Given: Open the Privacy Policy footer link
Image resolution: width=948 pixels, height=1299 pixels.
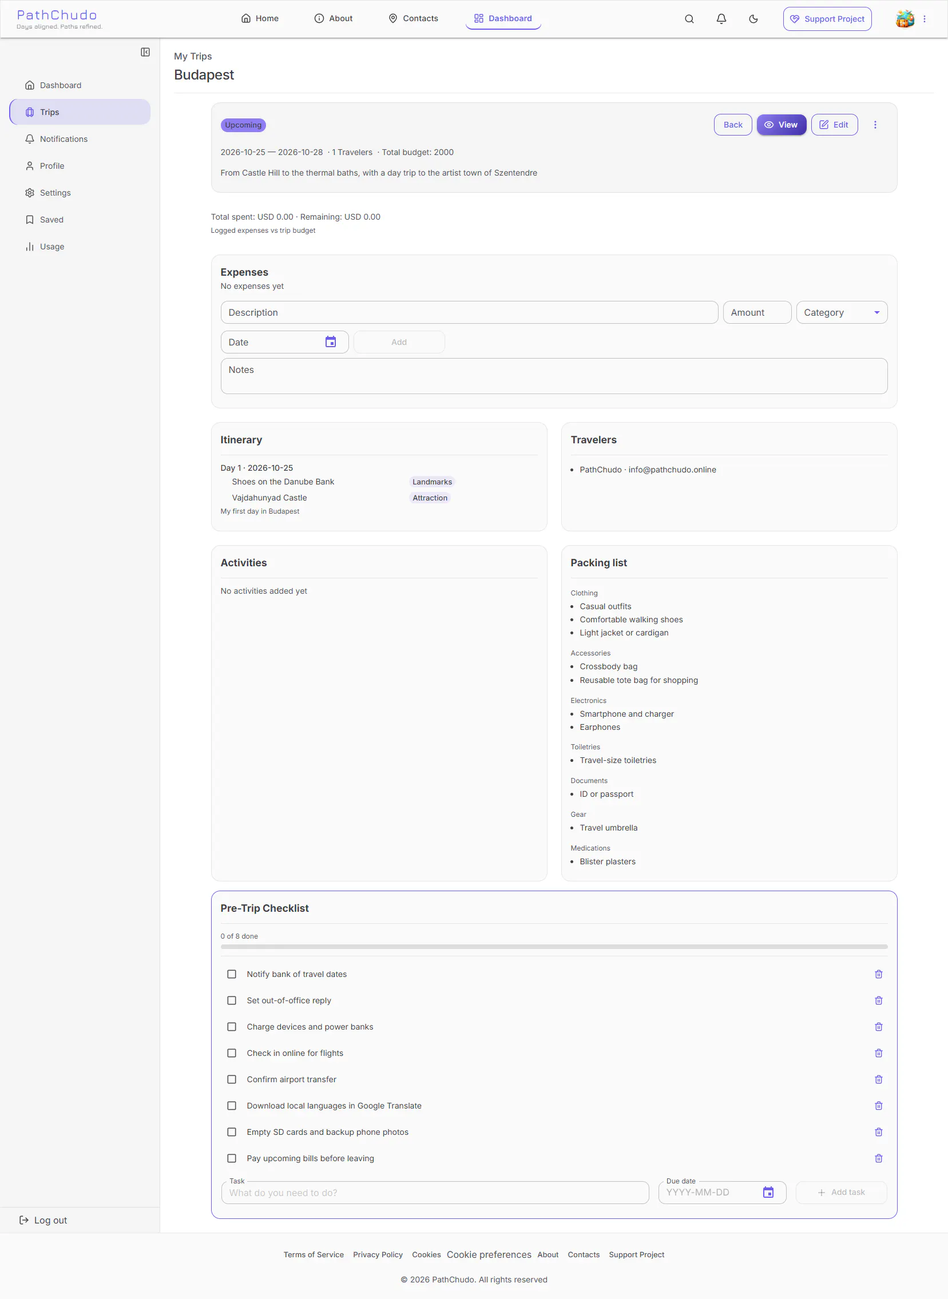Looking at the screenshot, I should click(x=378, y=1255).
